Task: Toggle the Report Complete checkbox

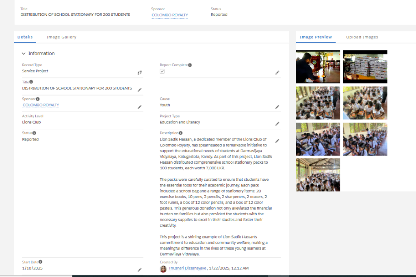Action: tap(162, 71)
